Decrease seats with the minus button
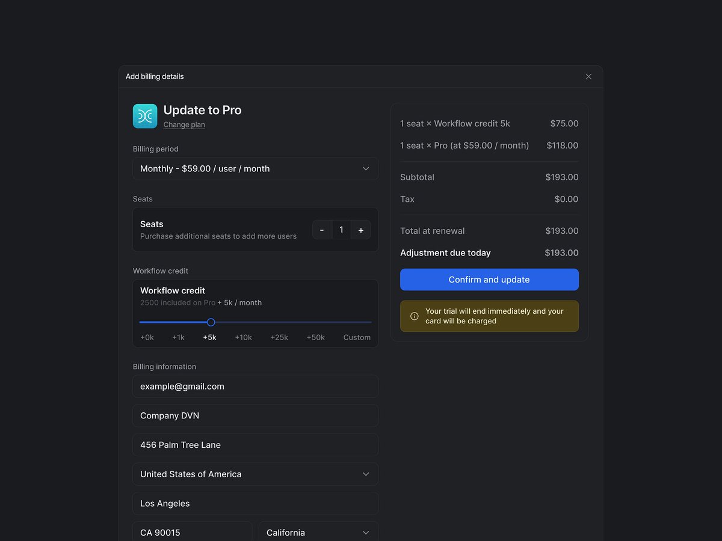 click(x=322, y=230)
